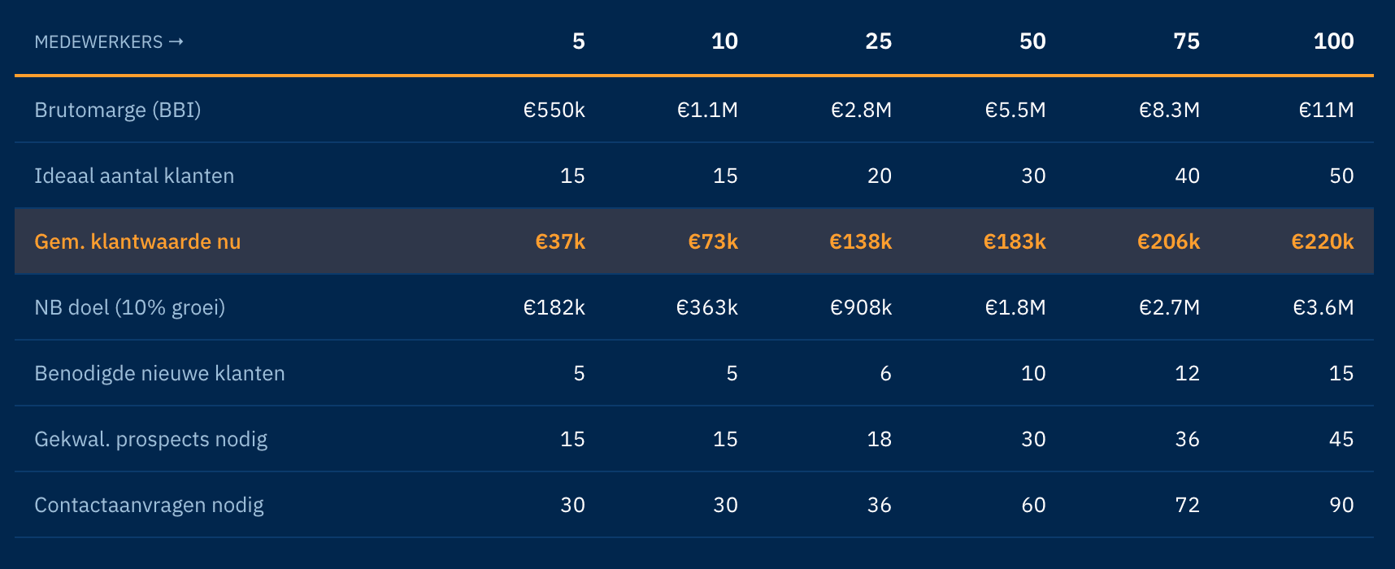
Task: Select the Benodigde nieuwe klanten row label
Action: point(159,373)
